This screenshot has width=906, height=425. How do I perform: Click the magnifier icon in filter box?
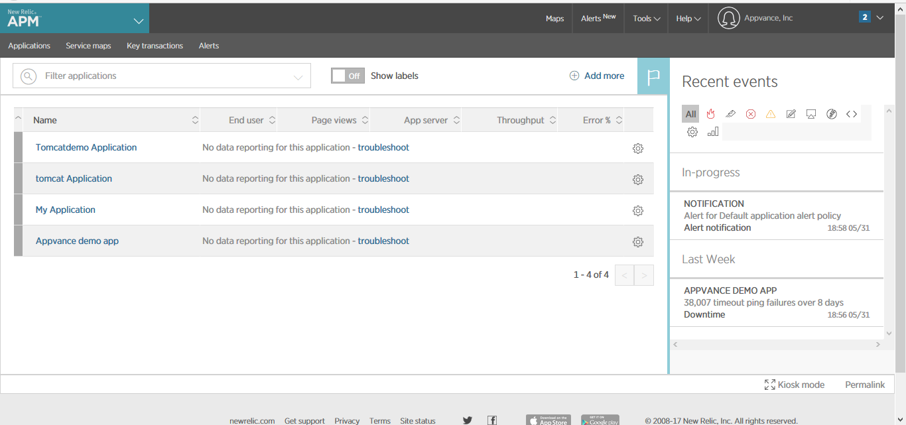29,76
